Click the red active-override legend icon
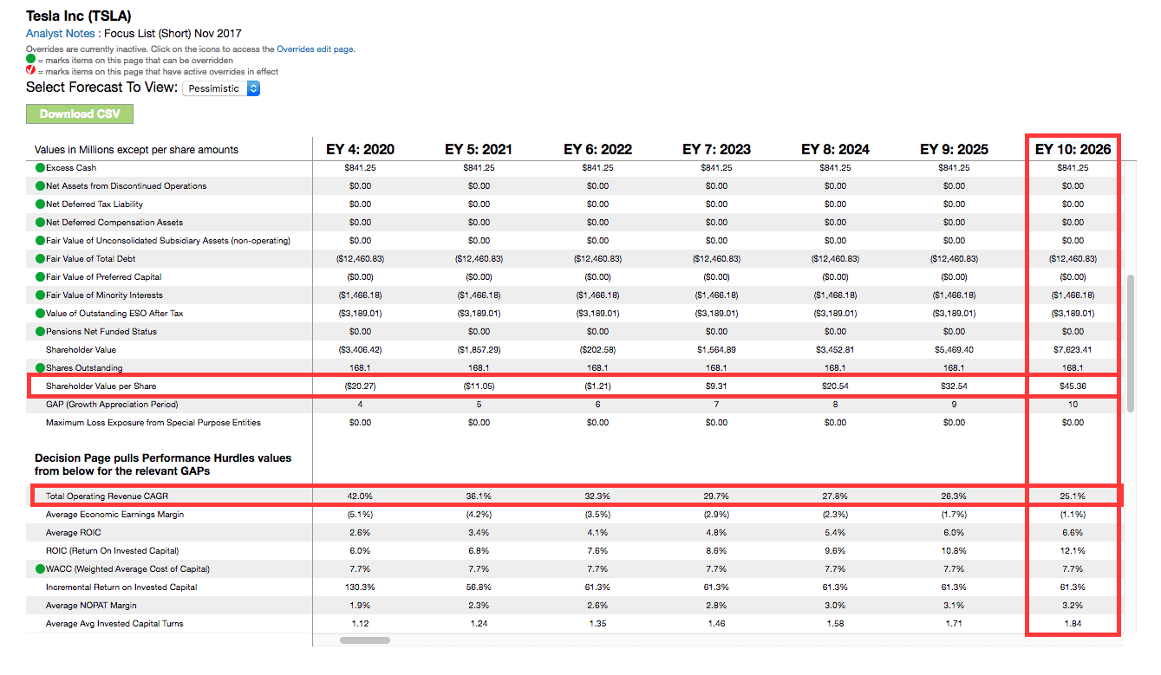The image size is (1161, 675). pos(30,72)
